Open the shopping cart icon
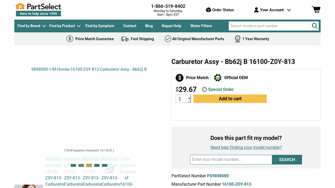335x188 pixels. [x=316, y=10]
